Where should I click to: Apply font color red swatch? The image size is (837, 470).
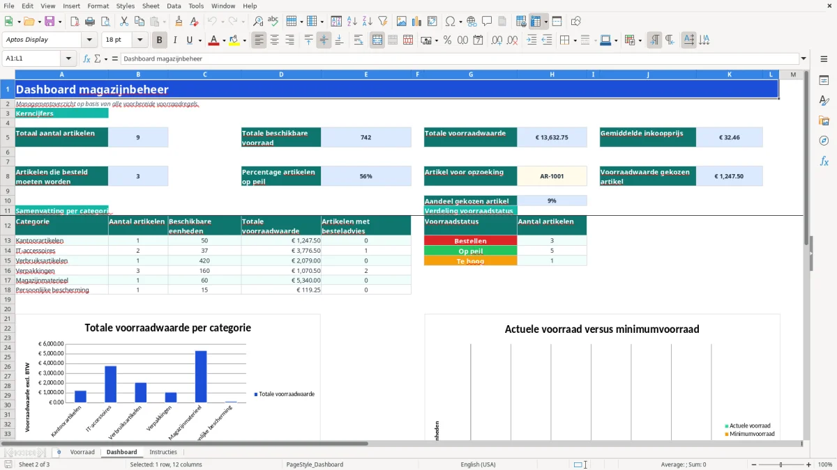tap(214, 40)
